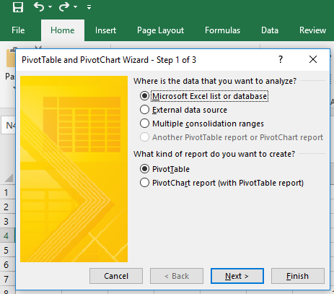This screenshot has width=334, height=294.
Task: Click the Next button
Action: 237,276
